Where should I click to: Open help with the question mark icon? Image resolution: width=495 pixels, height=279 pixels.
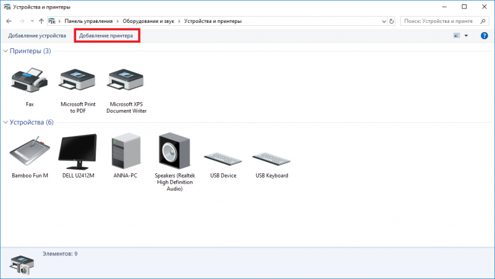pos(484,36)
